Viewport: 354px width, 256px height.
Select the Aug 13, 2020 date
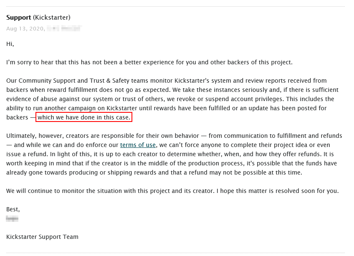25,29
